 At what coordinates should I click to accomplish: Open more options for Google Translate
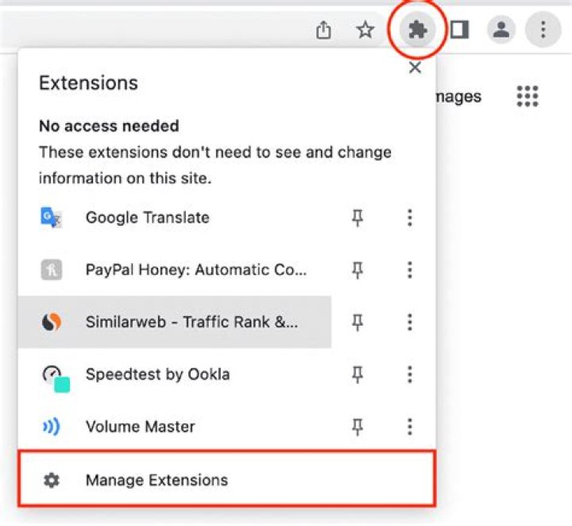pyautogui.click(x=410, y=218)
